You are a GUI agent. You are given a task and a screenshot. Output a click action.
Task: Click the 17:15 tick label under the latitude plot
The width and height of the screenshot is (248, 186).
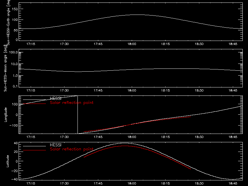tap(31, 184)
